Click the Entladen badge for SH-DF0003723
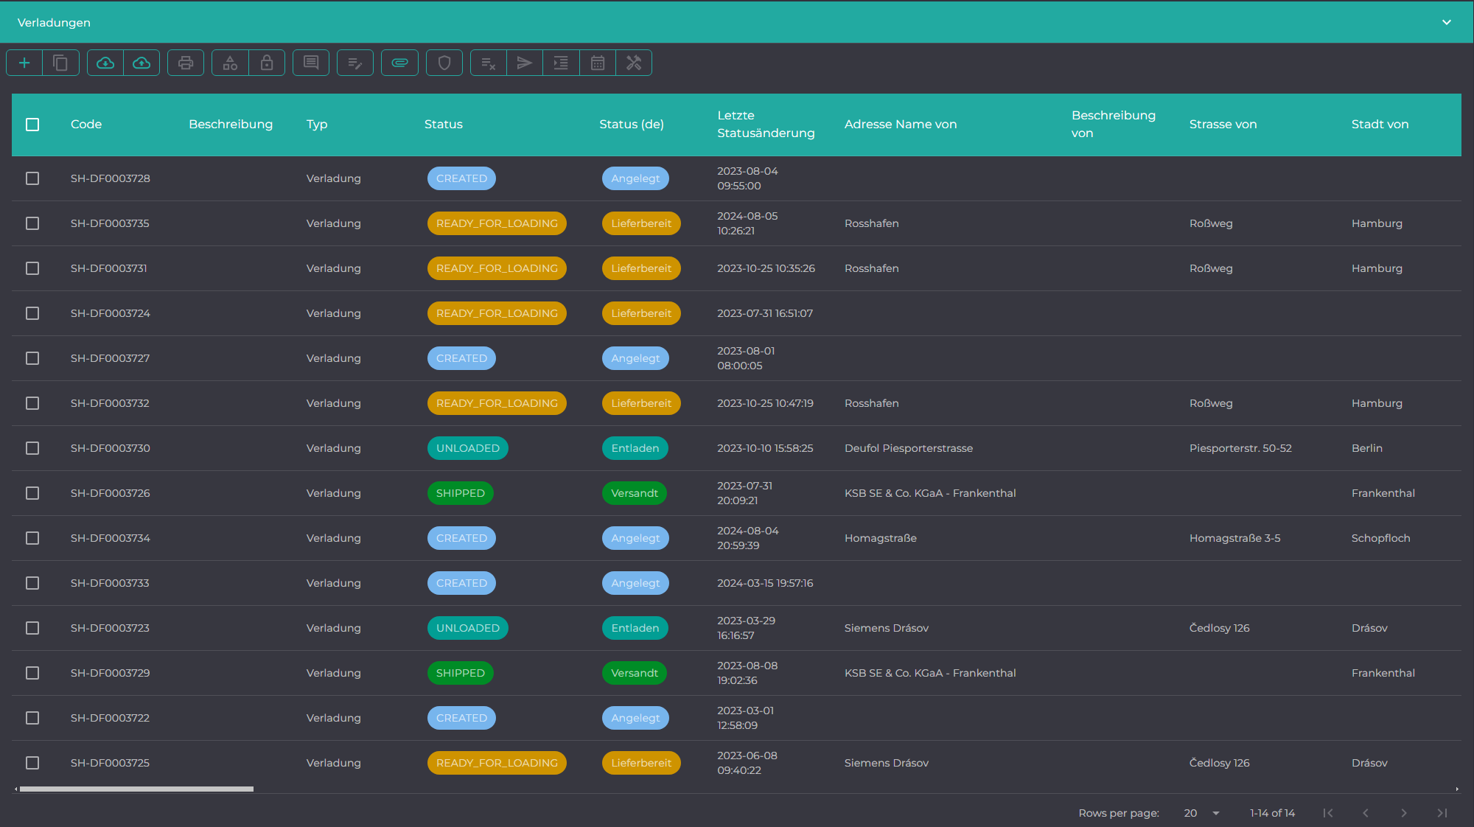The height and width of the screenshot is (827, 1474). point(635,628)
